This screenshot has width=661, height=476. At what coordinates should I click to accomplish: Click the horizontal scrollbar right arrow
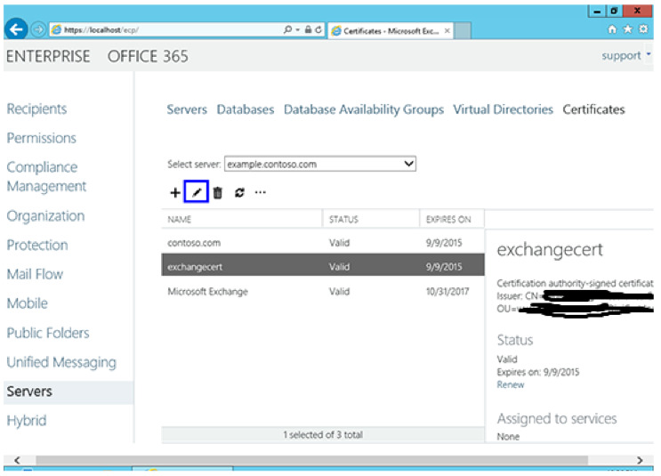point(640,460)
